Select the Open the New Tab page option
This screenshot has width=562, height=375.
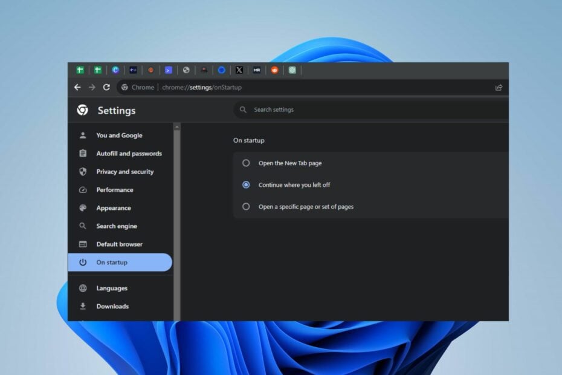246,163
